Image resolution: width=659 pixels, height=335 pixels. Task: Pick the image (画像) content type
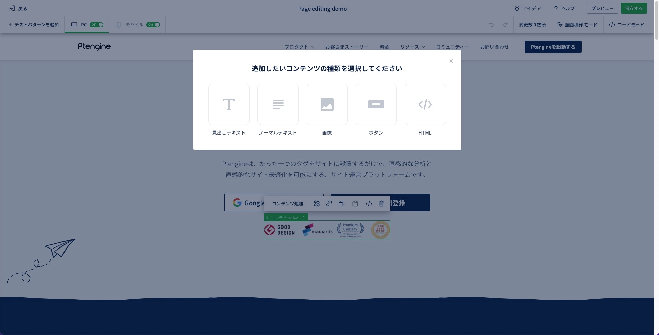pyautogui.click(x=327, y=104)
